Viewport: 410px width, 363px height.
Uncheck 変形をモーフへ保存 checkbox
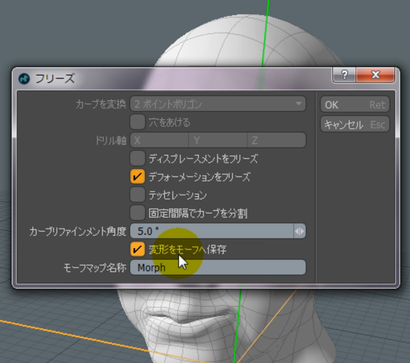point(137,250)
